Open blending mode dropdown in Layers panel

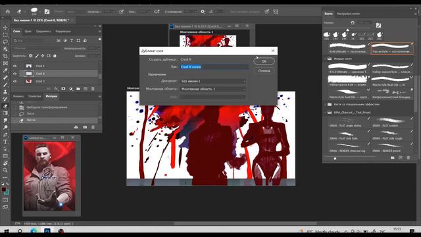tap(37, 48)
